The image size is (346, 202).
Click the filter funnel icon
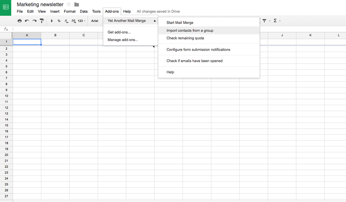tap(264, 21)
